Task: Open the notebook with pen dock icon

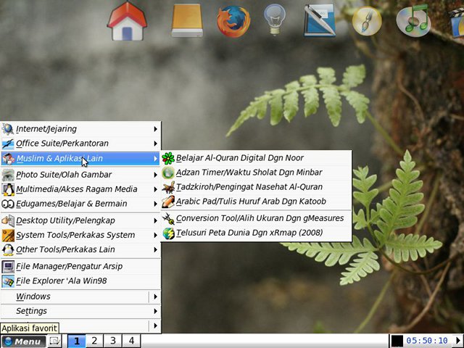Action: pos(320,21)
